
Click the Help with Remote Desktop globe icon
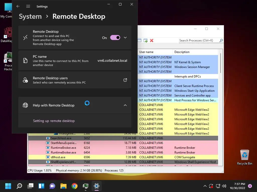coord(25,105)
